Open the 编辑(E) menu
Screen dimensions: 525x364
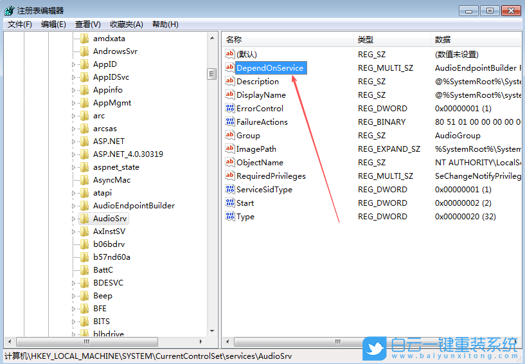click(x=53, y=24)
